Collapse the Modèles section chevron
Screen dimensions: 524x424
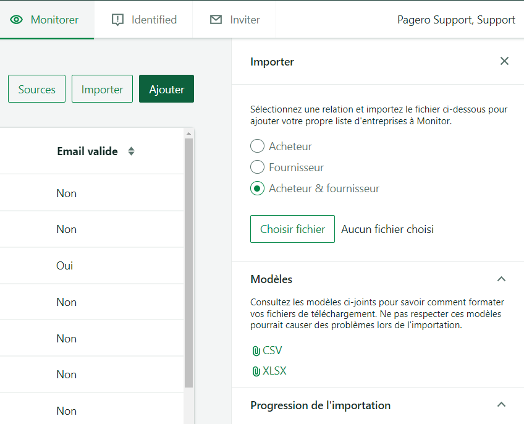(x=501, y=279)
